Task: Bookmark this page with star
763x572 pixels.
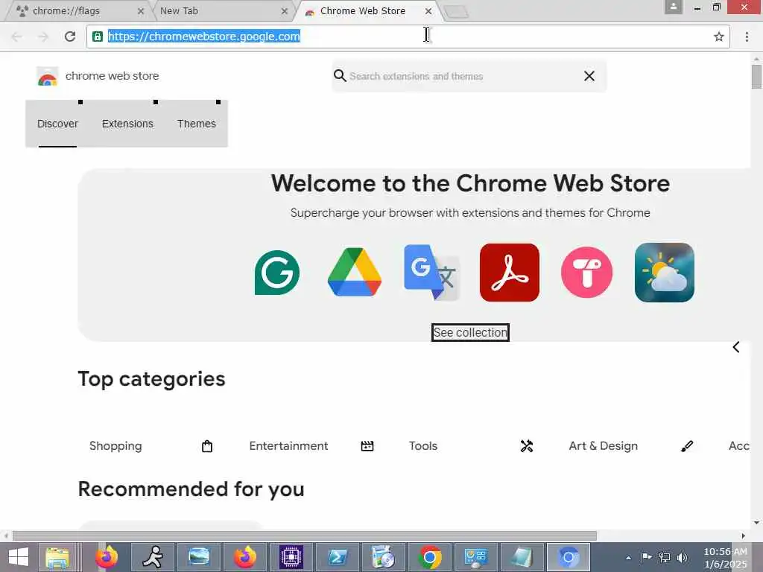Action: 719,36
